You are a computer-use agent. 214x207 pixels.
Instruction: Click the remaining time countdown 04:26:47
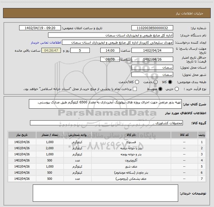pyautogui.click(x=51, y=51)
